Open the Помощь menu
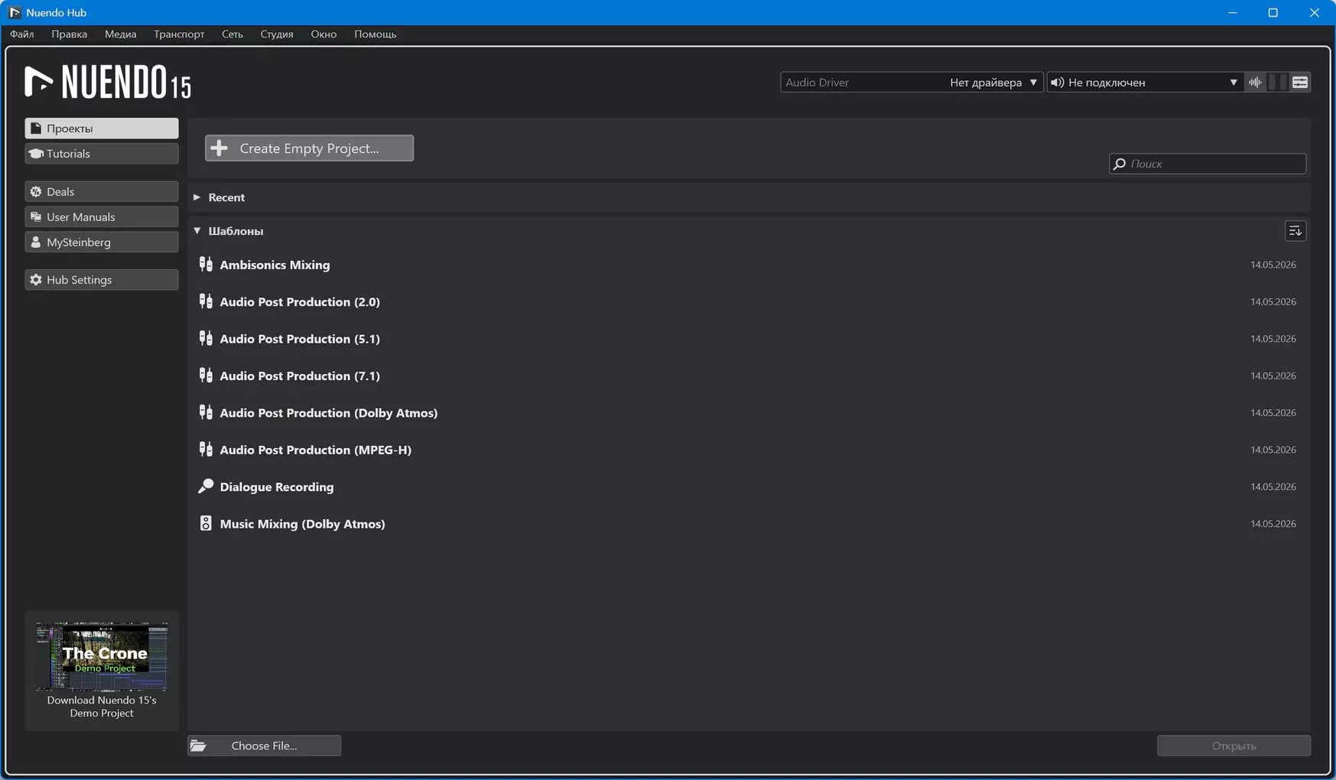Image resolution: width=1336 pixels, height=780 pixels. 375,34
